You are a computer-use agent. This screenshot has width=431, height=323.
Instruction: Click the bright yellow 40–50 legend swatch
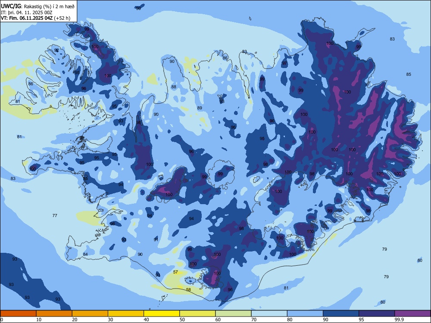[x=162, y=314]
